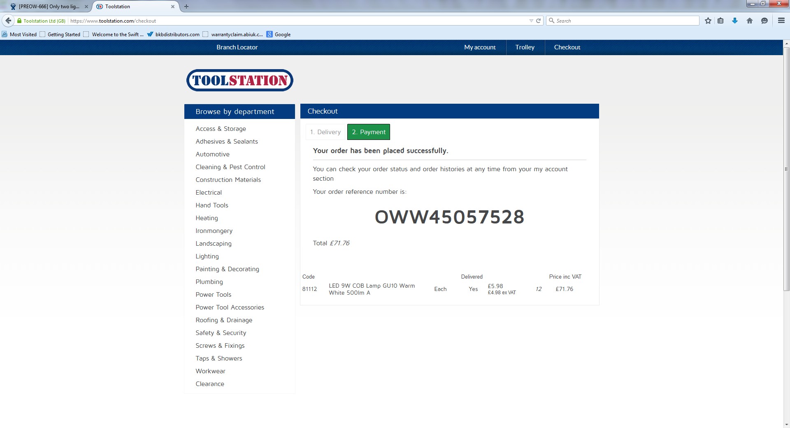Close the PREOW-666 tab
This screenshot has height=428, width=790.
pos(86,7)
